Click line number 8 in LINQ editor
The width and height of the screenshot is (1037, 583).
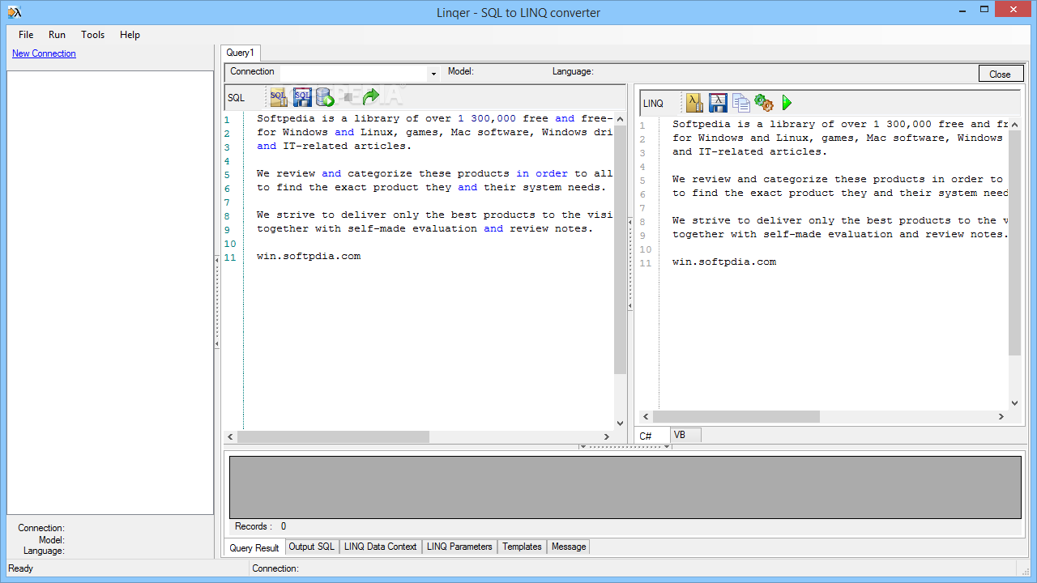click(x=642, y=222)
